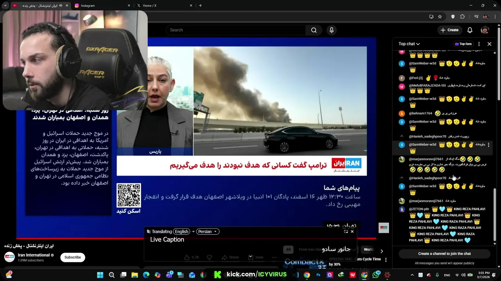The image size is (501, 281).
Task: Open YouTube account avatar menu
Action: click(485, 30)
